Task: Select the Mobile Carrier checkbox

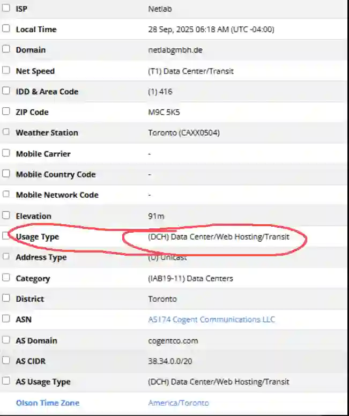Action: pos(6,153)
